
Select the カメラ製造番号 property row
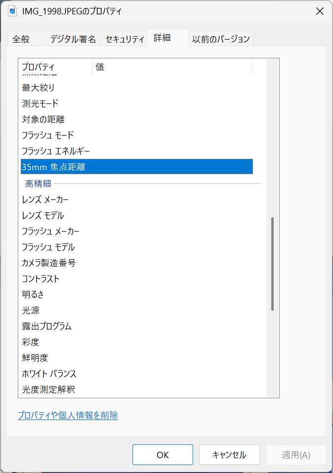point(48,263)
